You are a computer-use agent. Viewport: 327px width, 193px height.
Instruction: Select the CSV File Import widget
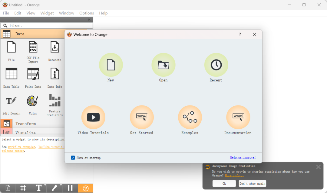click(x=33, y=52)
